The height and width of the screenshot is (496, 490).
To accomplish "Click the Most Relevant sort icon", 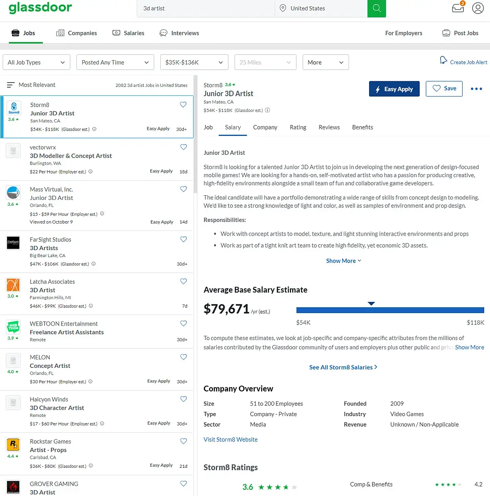I will (x=11, y=85).
